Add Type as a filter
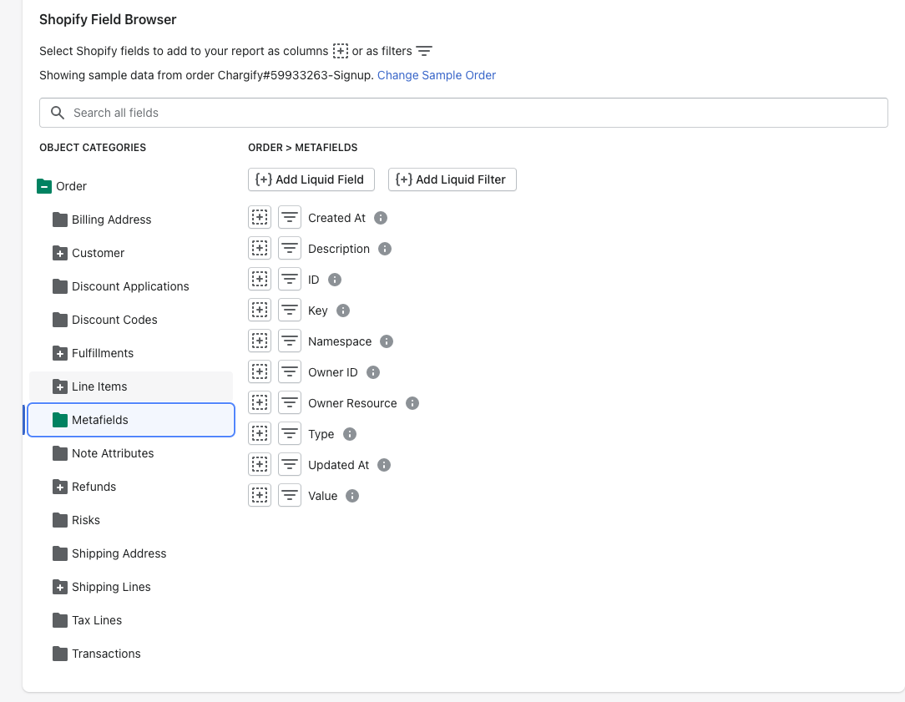Viewport: 905px width, 702px height. tap(290, 434)
